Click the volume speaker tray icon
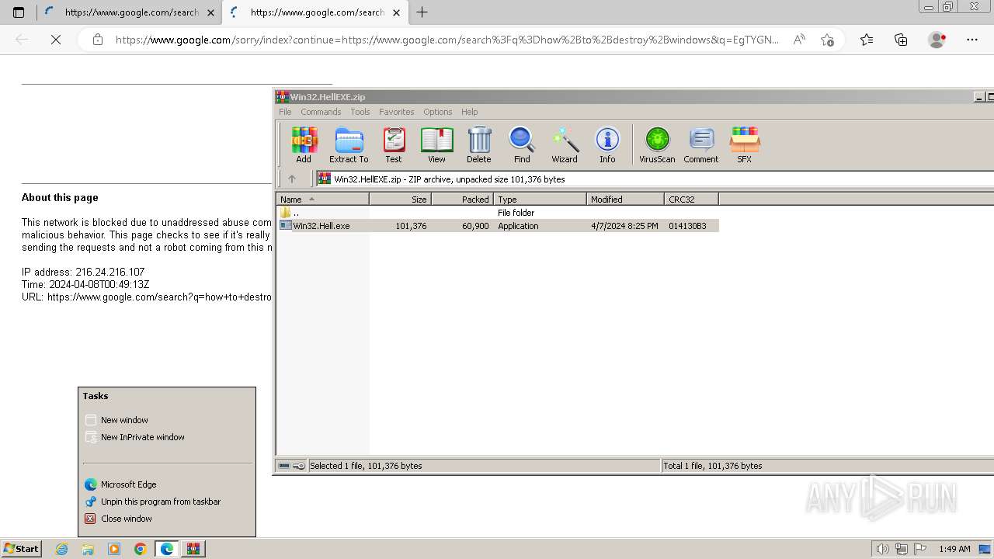 [x=884, y=549]
